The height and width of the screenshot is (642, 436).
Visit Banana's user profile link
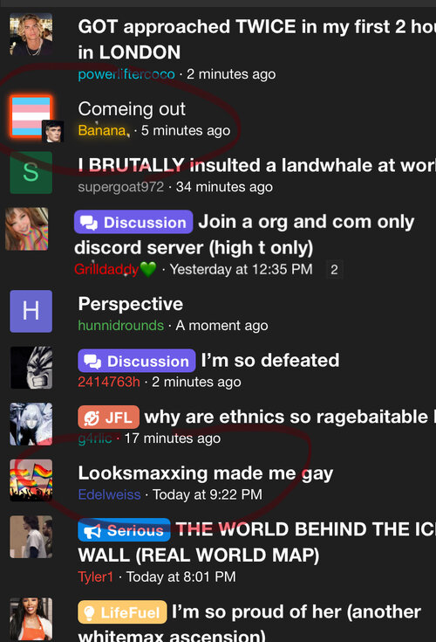pos(102,130)
